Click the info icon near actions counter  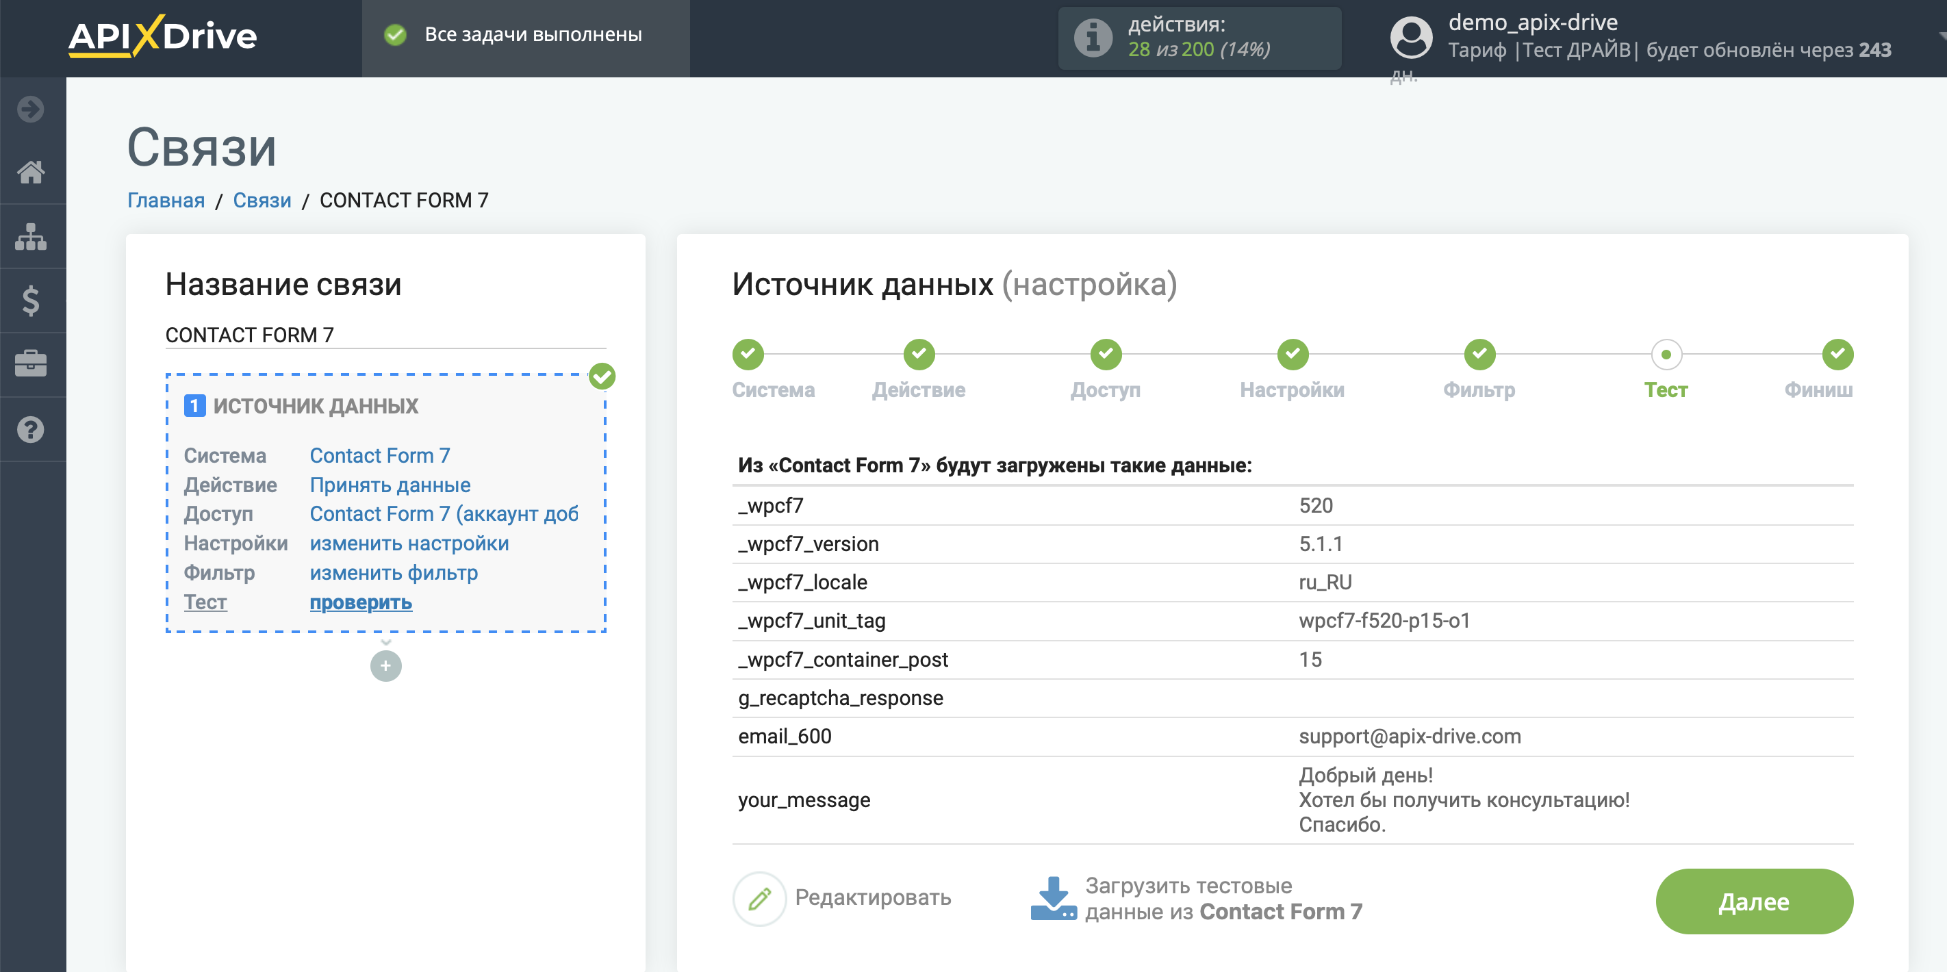[1093, 38]
